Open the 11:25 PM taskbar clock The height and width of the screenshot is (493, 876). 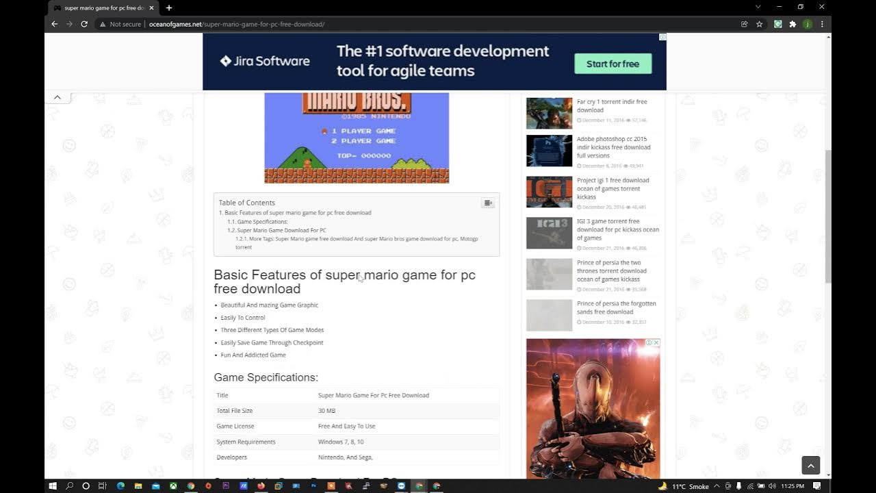[x=793, y=486]
